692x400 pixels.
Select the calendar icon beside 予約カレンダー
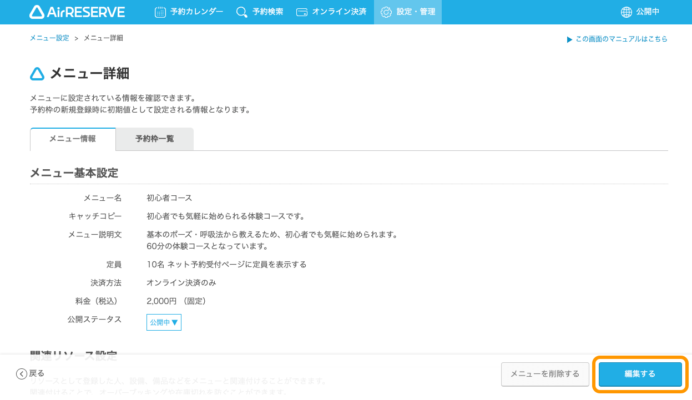tap(160, 11)
